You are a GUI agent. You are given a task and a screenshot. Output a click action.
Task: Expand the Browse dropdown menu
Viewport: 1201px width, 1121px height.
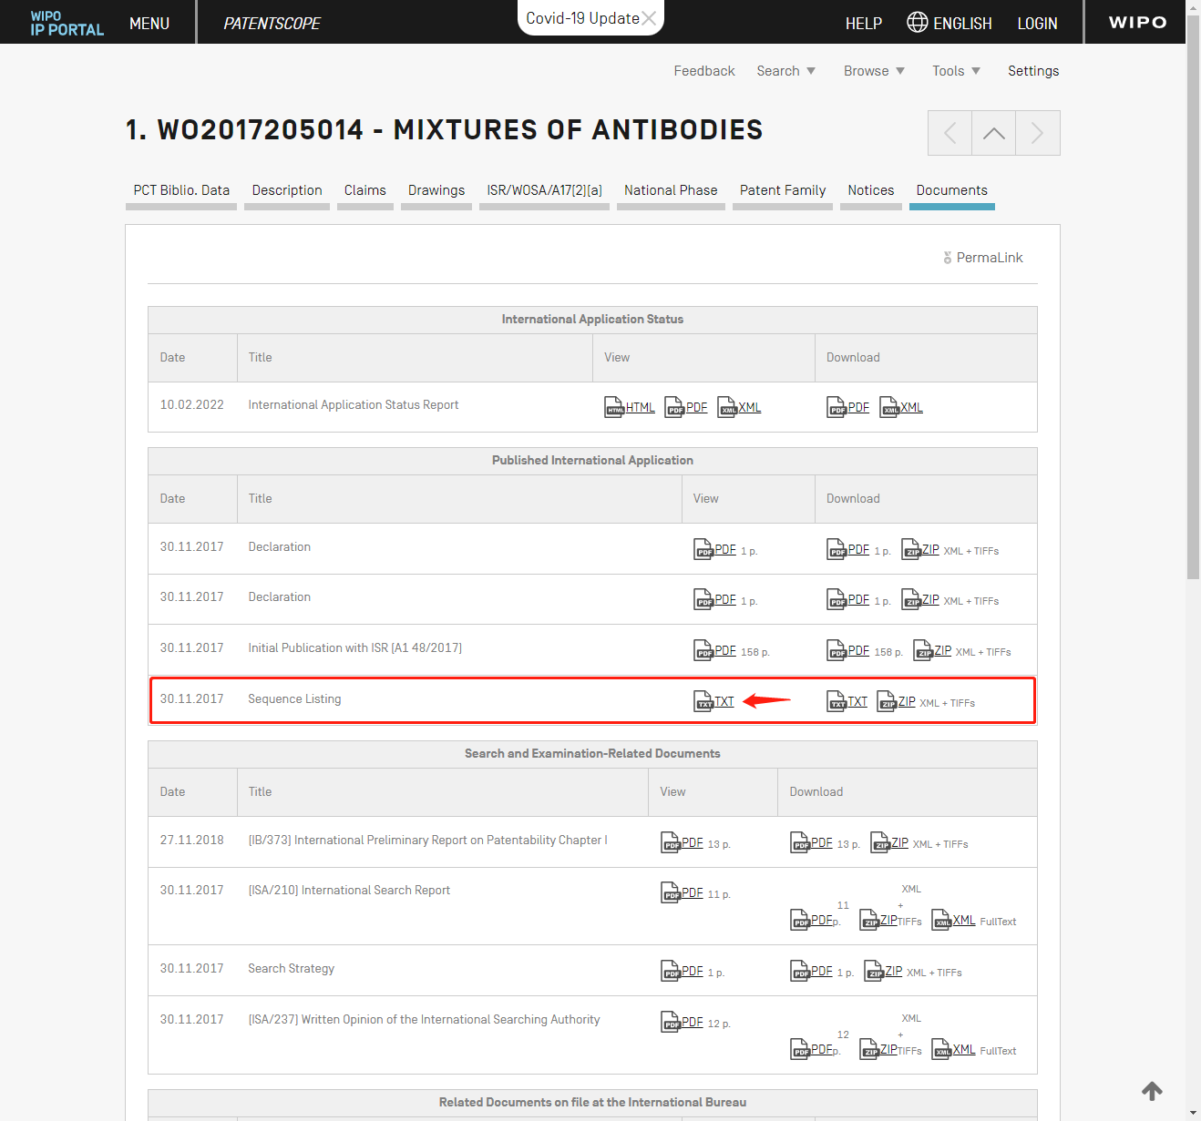click(874, 71)
